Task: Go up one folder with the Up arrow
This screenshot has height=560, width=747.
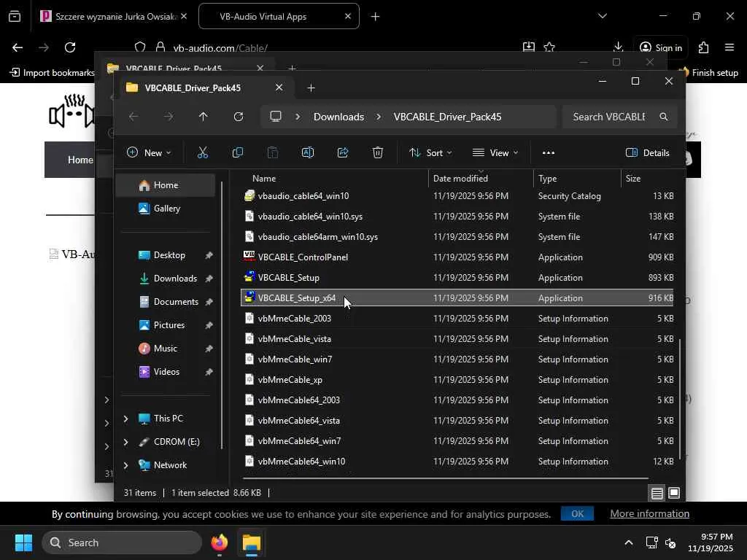Action: click(204, 117)
